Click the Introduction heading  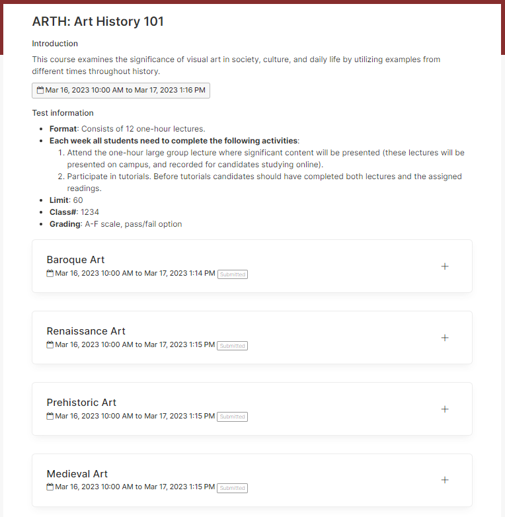[55, 44]
